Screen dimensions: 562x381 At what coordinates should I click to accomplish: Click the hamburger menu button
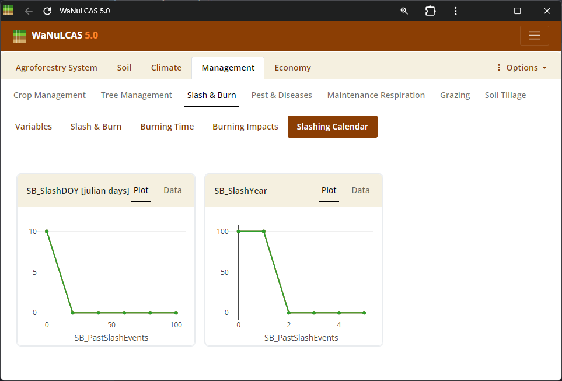click(534, 36)
